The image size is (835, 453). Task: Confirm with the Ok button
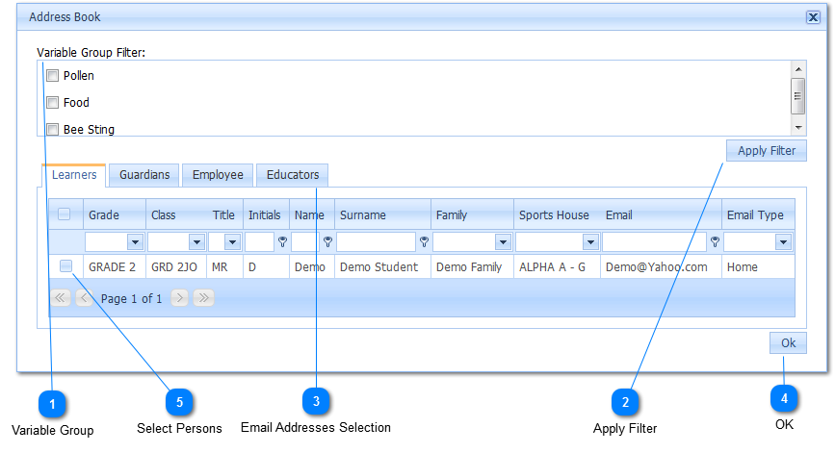[x=788, y=343]
